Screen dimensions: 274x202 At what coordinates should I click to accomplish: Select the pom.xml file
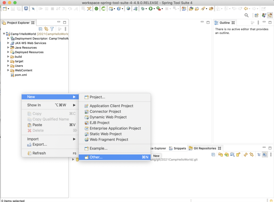click(x=19, y=75)
